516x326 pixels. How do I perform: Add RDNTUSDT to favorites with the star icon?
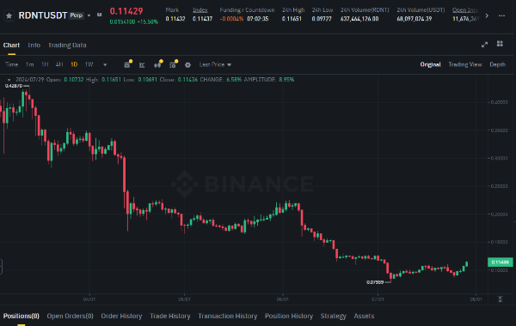[x=9, y=15]
